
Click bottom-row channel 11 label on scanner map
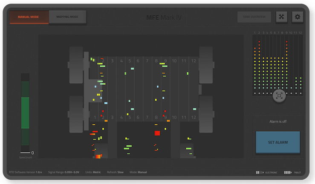click(x=184, y=118)
